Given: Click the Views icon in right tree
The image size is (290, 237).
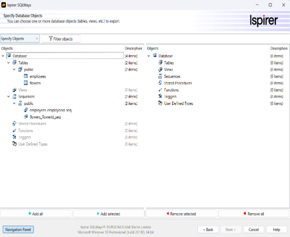Looking at the screenshot, I should (x=160, y=69).
